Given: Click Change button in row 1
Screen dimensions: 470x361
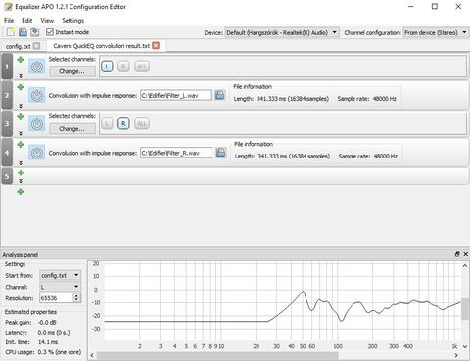Looking at the screenshot, I should [x=72, y=71].
